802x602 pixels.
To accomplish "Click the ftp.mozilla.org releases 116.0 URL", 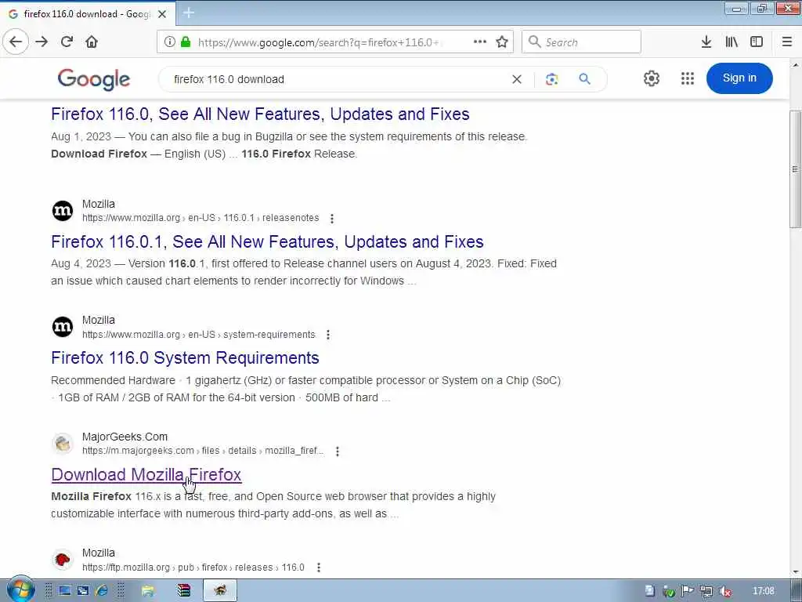I will tap(193, 568).
